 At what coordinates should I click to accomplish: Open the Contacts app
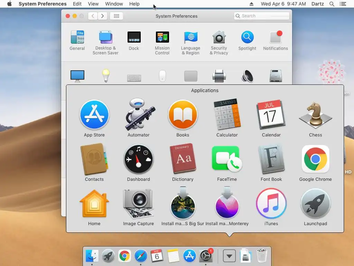[x=94, y=159]
